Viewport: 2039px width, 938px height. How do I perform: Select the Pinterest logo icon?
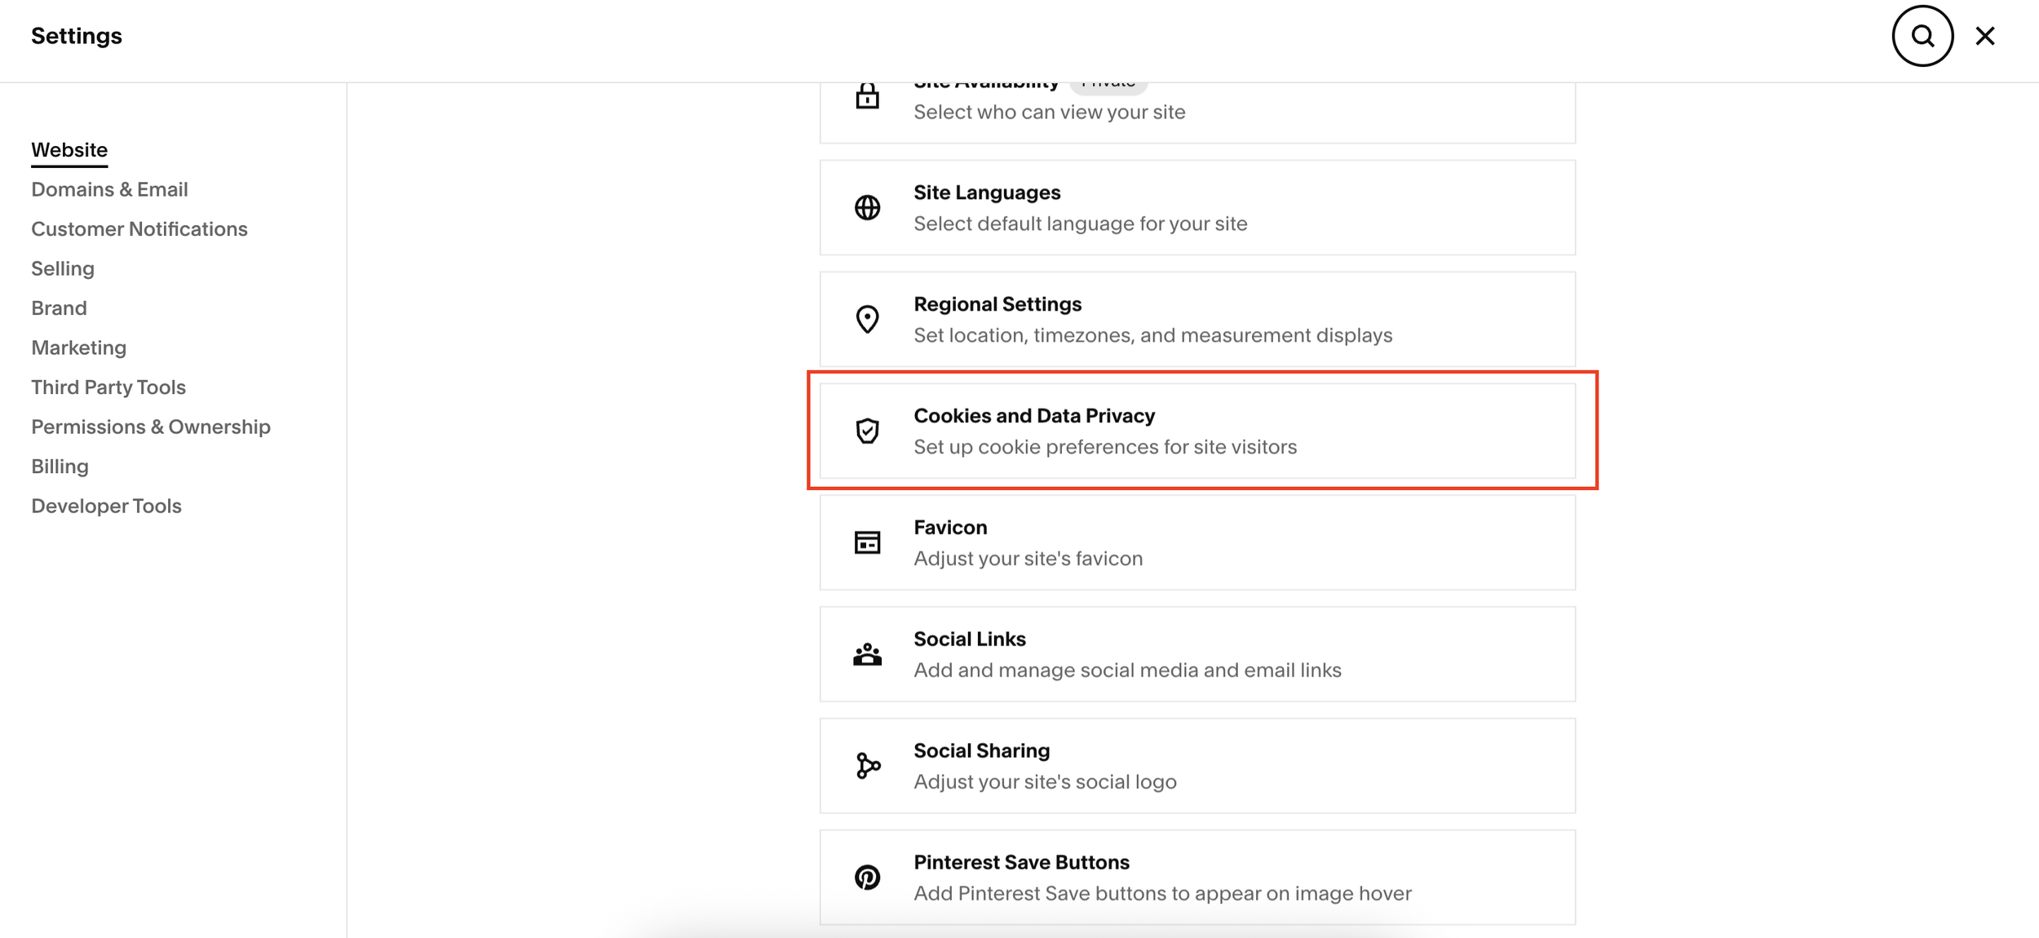(x=867, y=877)
